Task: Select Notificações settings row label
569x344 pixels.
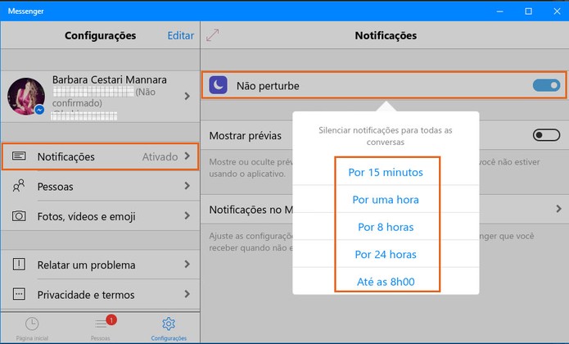Action: point(66,156)
